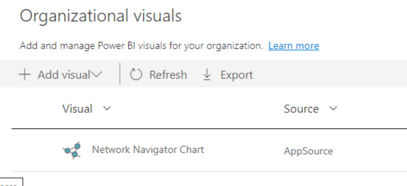Click the Source column header label

pos(301,109)
